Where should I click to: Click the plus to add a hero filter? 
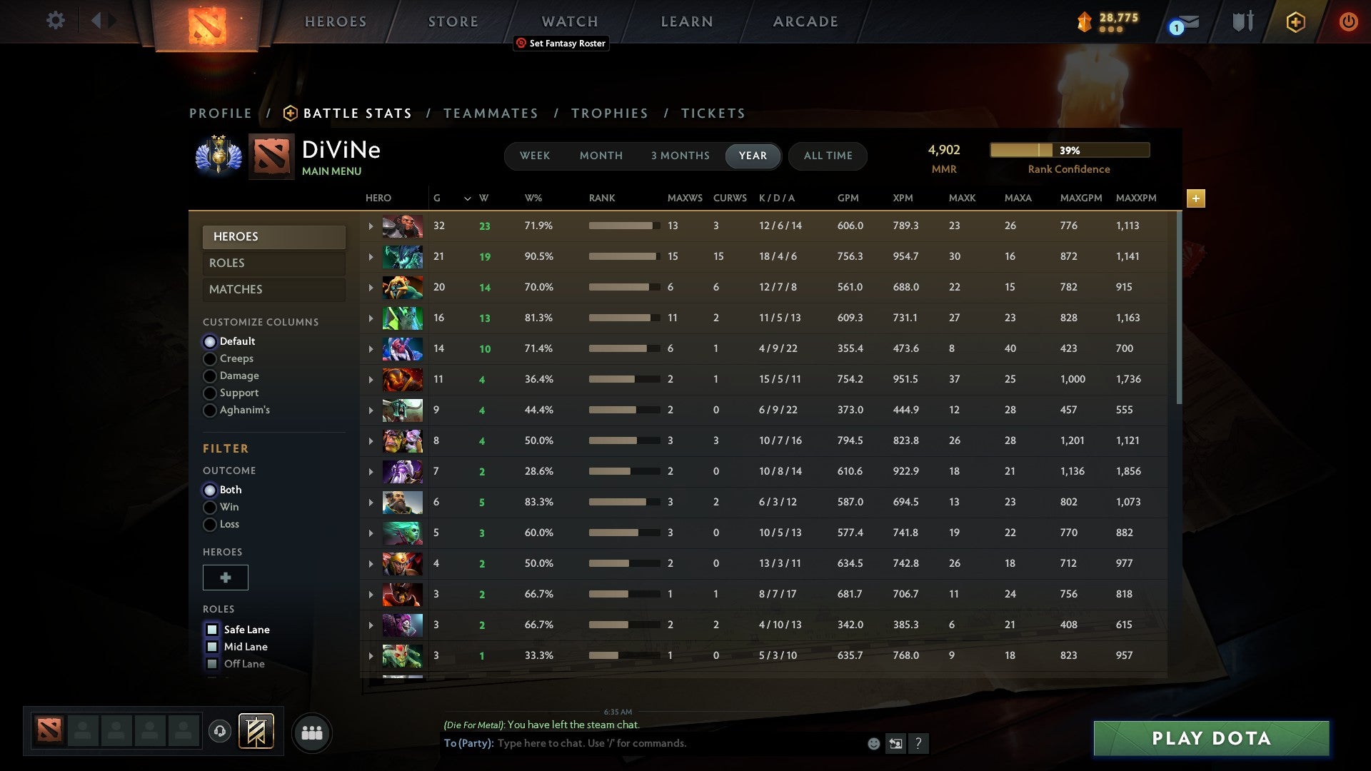225,577
